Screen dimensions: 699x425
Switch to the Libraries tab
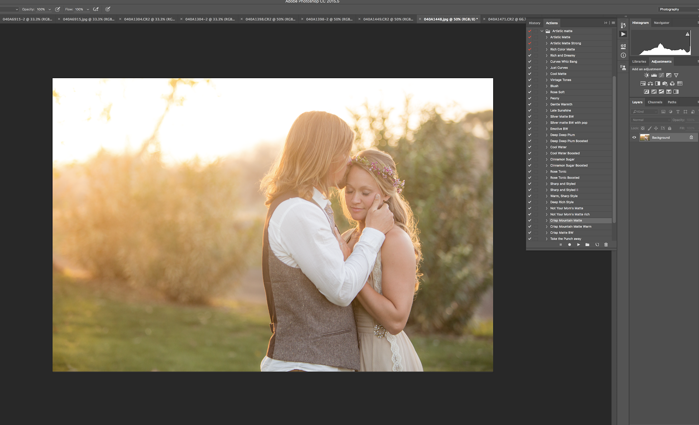639,62
